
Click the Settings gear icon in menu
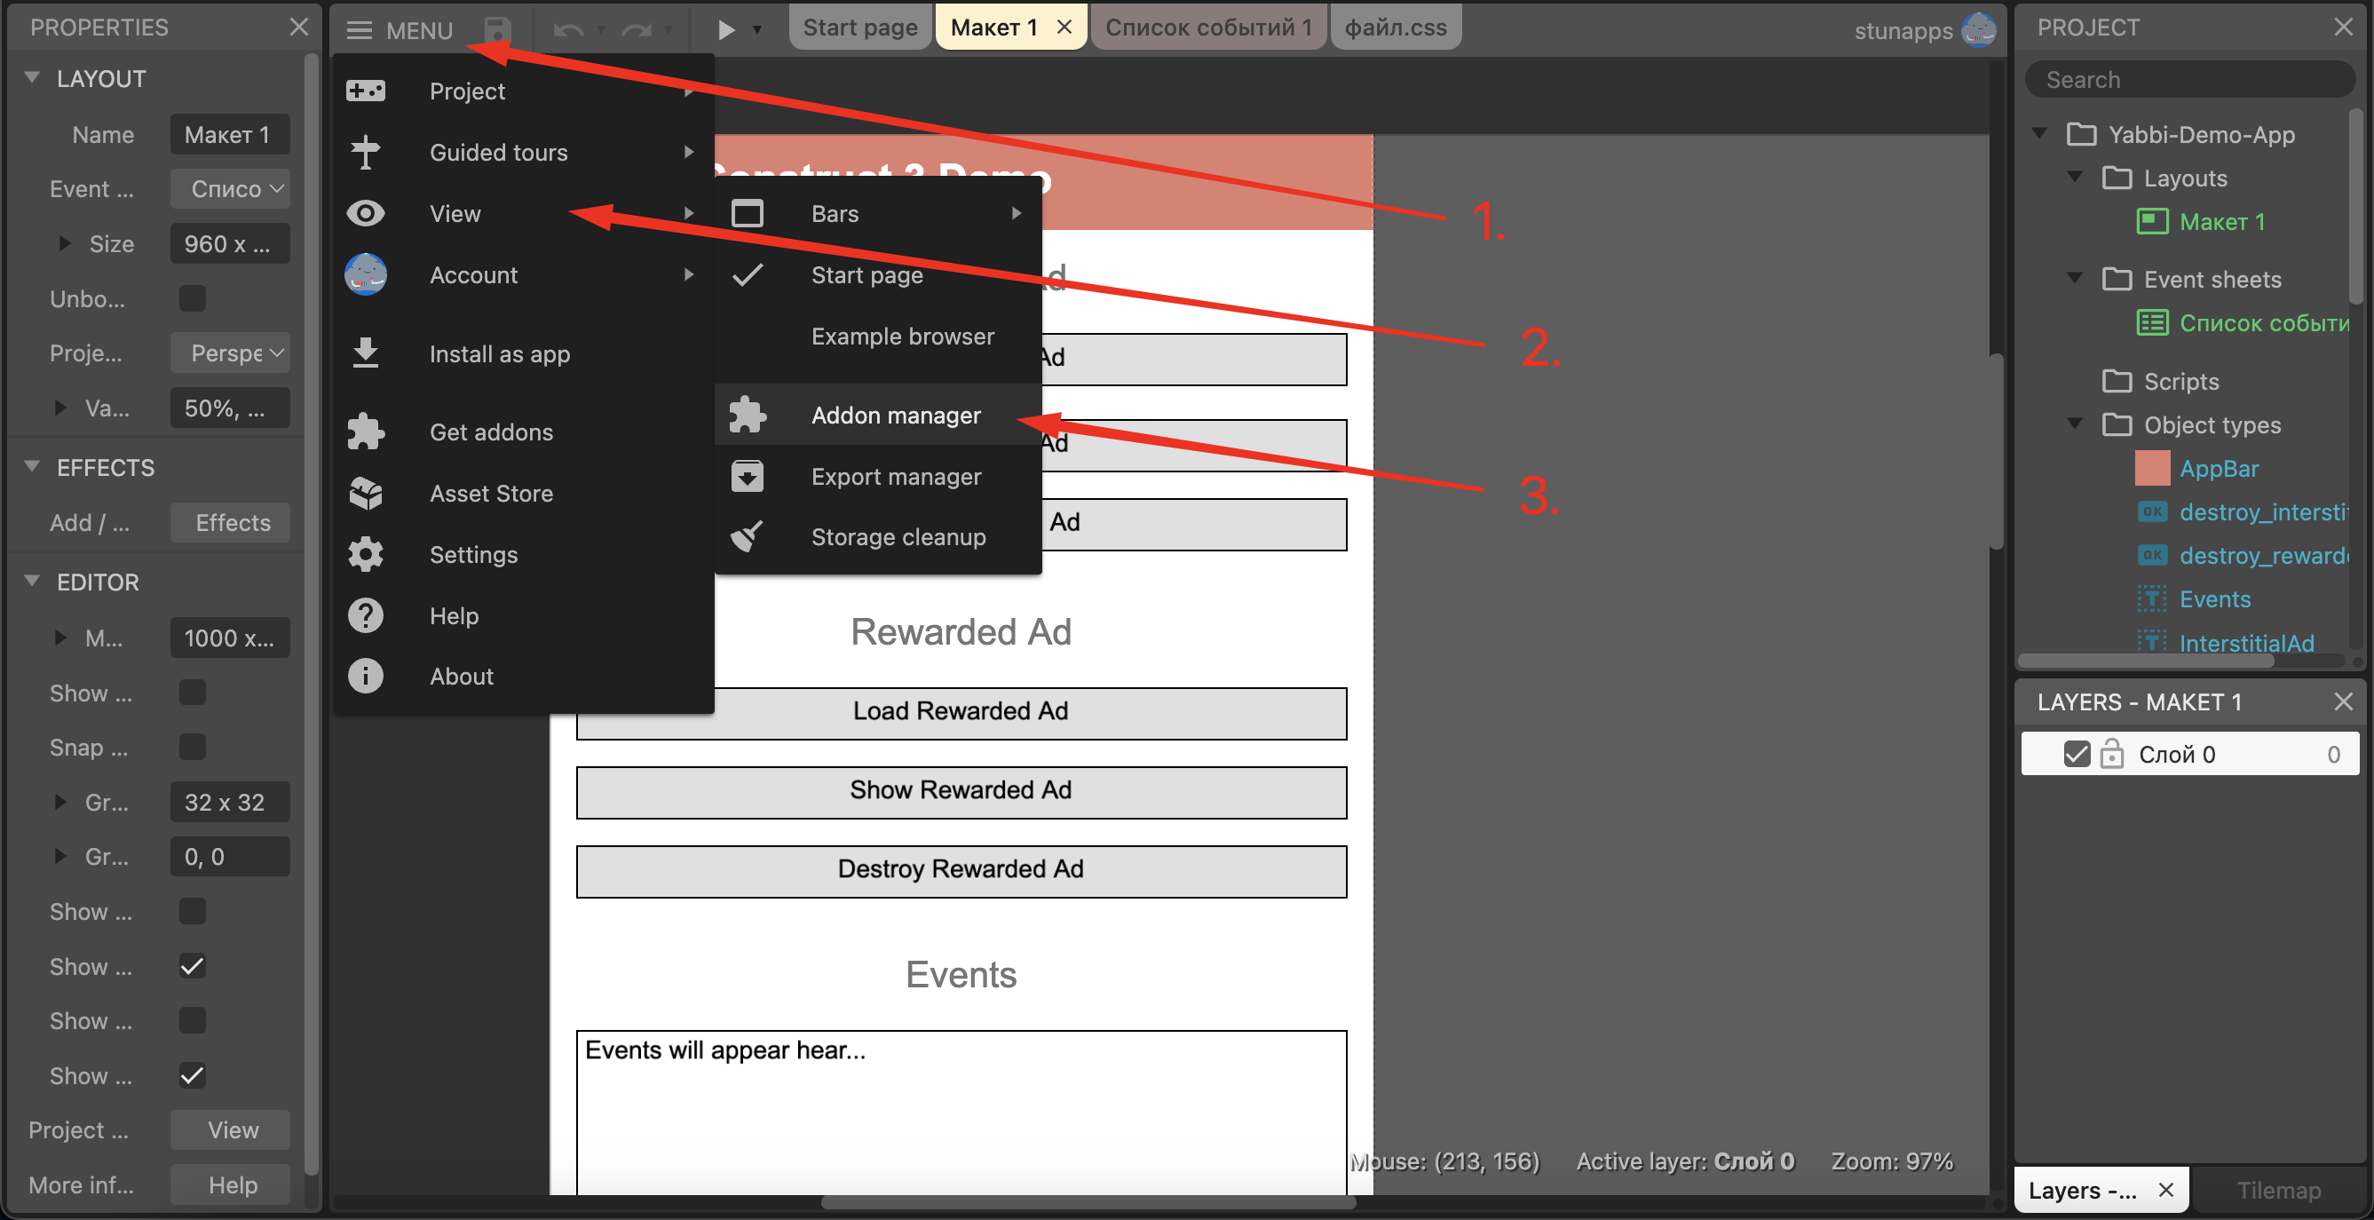[366, 554]
